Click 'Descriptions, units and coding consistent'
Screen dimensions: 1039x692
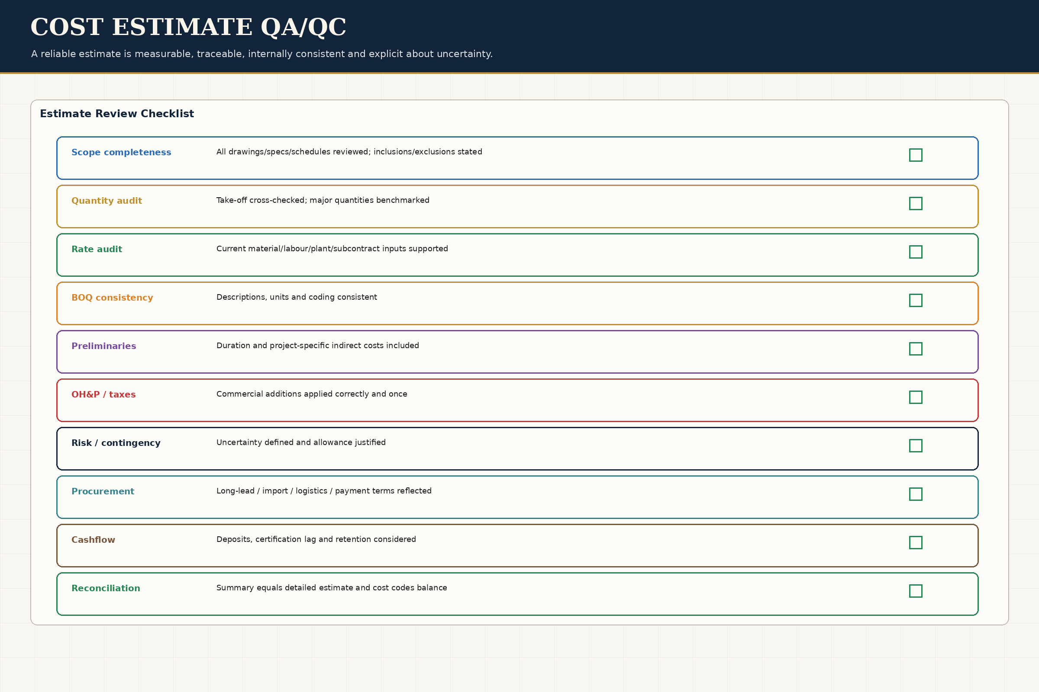coord(297,297)
